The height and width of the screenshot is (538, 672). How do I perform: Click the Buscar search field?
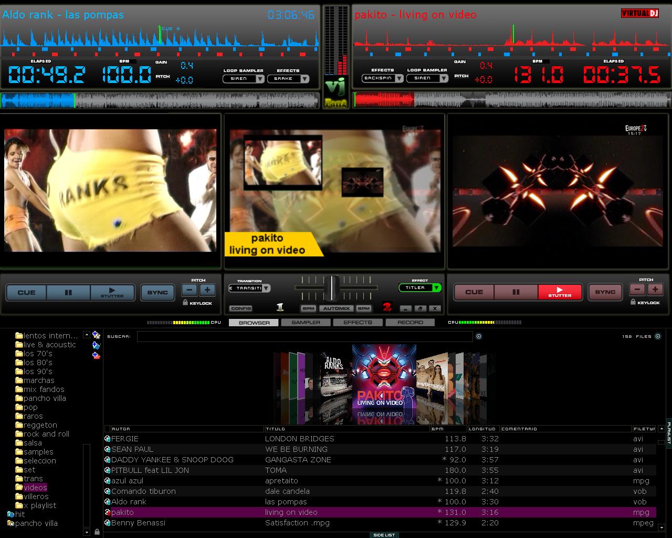click(x=304, y=336)
